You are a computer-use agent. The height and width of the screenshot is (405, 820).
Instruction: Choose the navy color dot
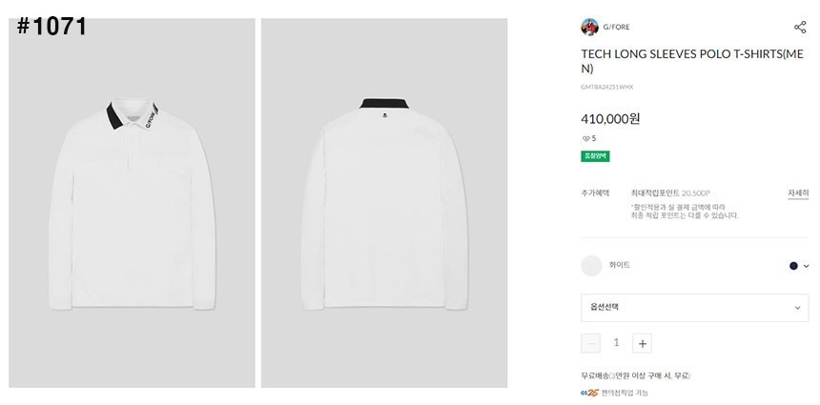[x=793, y=266]
